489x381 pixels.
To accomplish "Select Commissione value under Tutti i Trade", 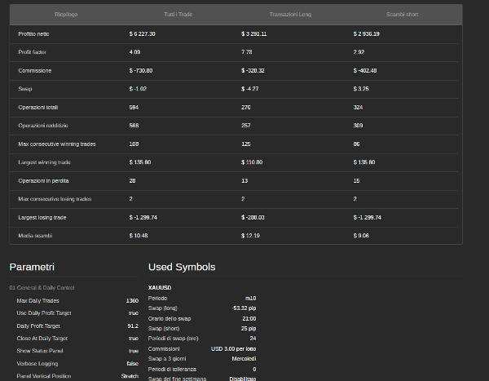I will [x=141, y=71].
